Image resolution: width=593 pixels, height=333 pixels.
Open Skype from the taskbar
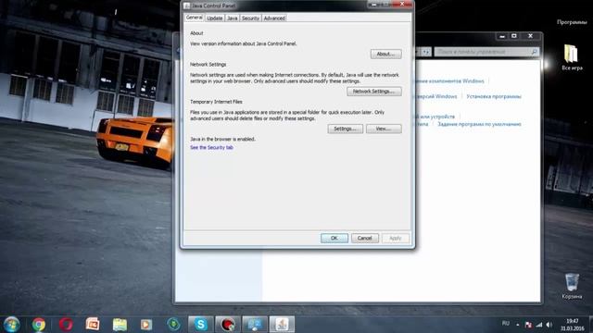[x=200, y=325]
